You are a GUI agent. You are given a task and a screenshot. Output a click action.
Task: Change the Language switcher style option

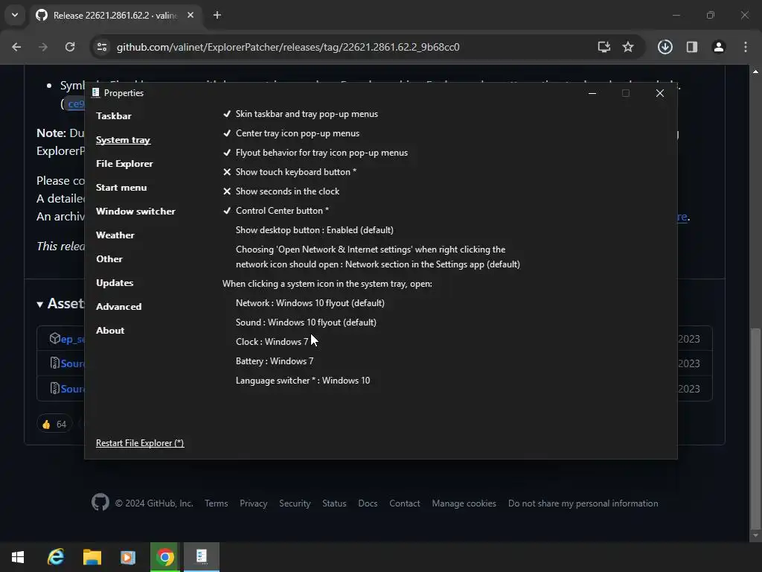[x=303, y=381]
